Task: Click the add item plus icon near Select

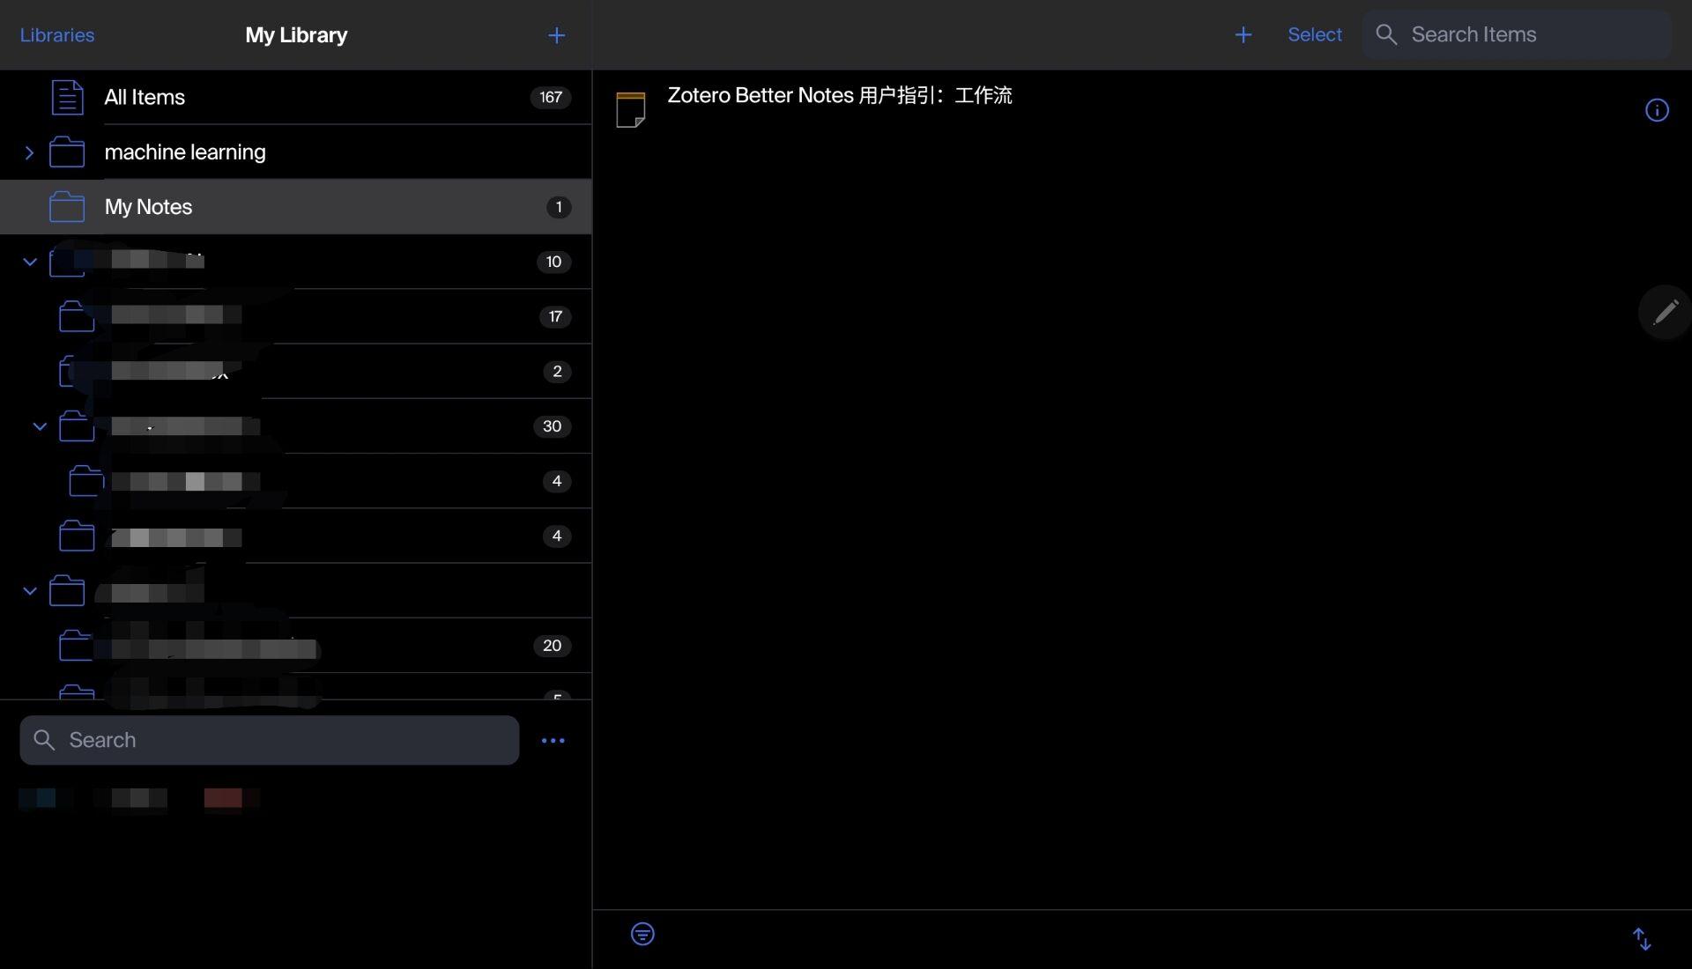Action: [1243, 35]
